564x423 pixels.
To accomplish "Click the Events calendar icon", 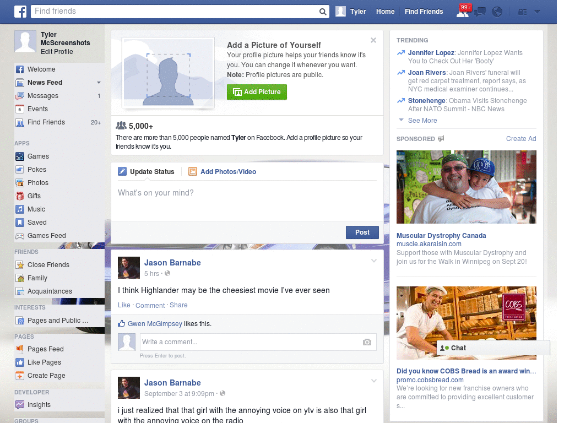I will click(20, 109).
